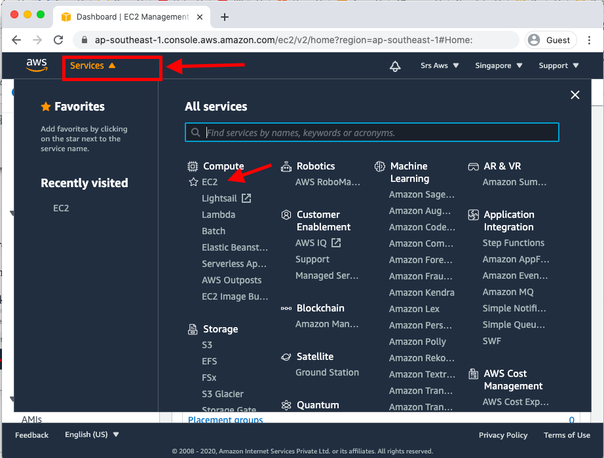Open the Srs Aws account dropdown

(440, 65)
